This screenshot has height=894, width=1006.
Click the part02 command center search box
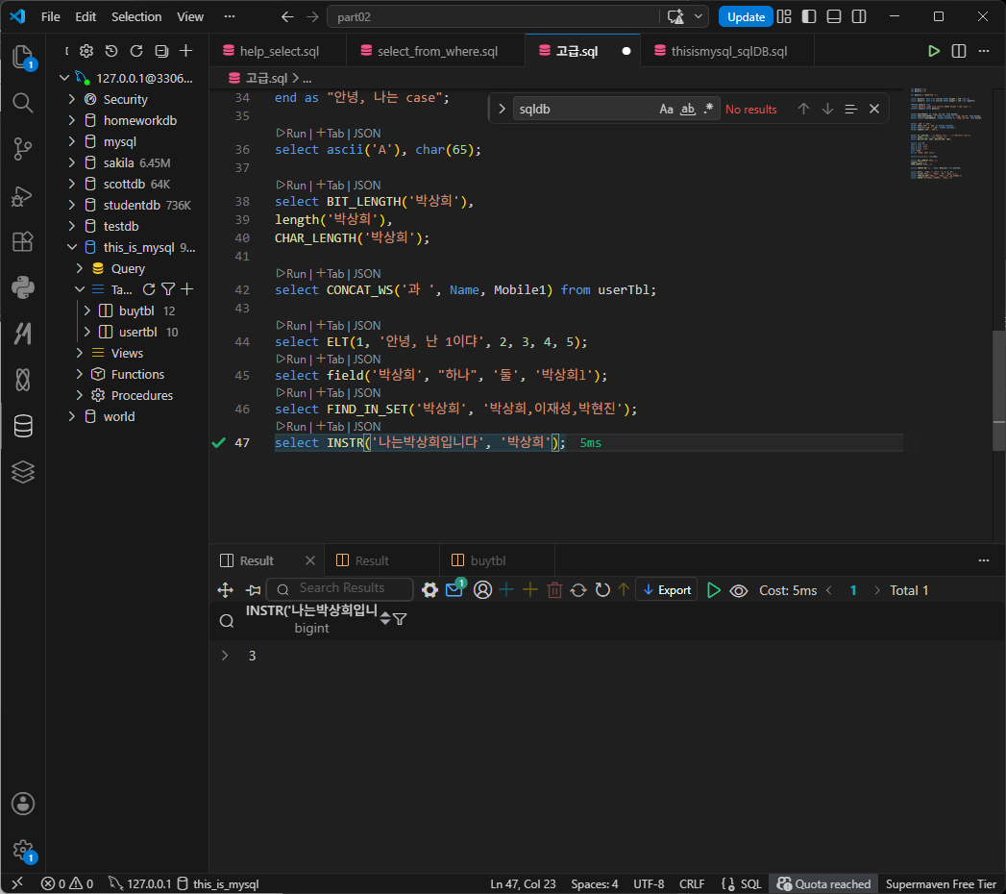tap(494, 16)
